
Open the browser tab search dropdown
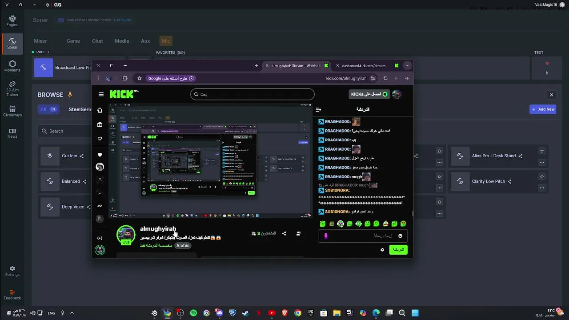[x=407, y=65]
